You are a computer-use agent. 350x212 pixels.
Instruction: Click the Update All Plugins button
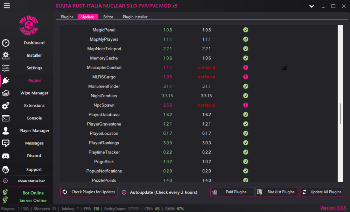321,192
